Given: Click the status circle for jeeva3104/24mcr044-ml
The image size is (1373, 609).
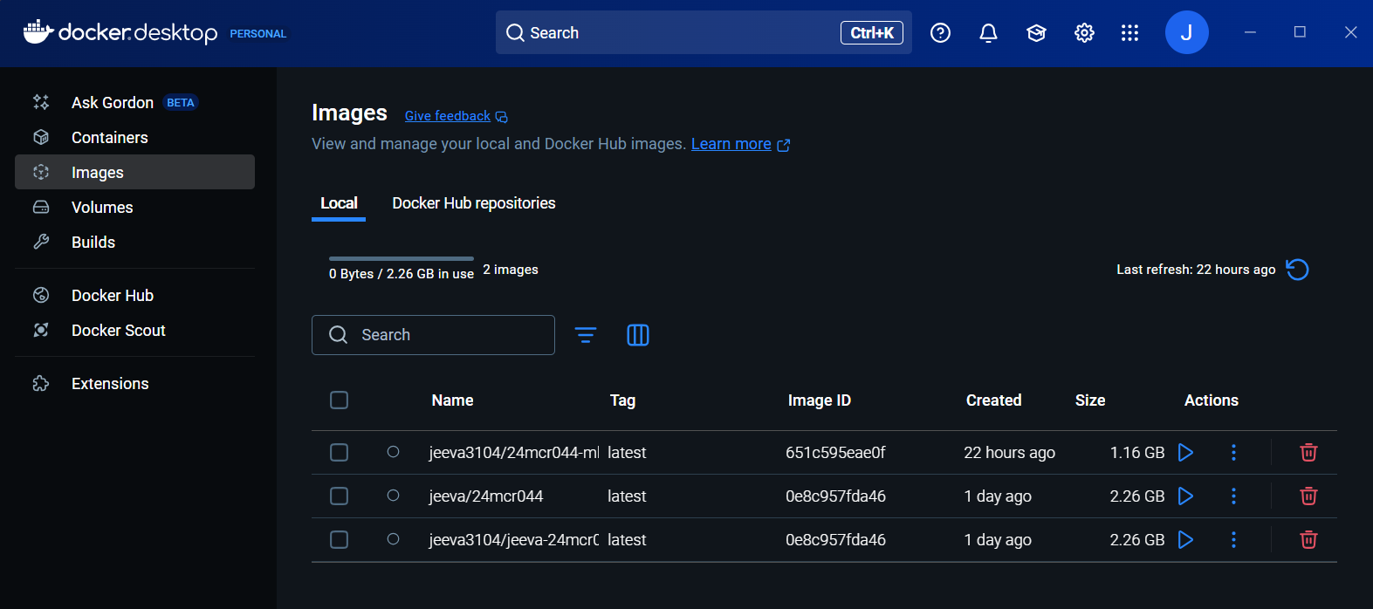Looking at the screenshot, I should point(394,452).
